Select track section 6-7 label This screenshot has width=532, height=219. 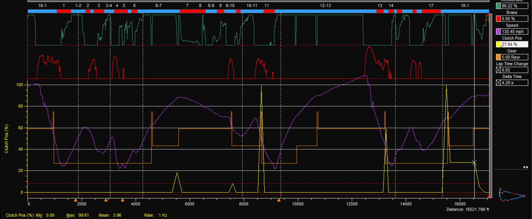point(158,5)
